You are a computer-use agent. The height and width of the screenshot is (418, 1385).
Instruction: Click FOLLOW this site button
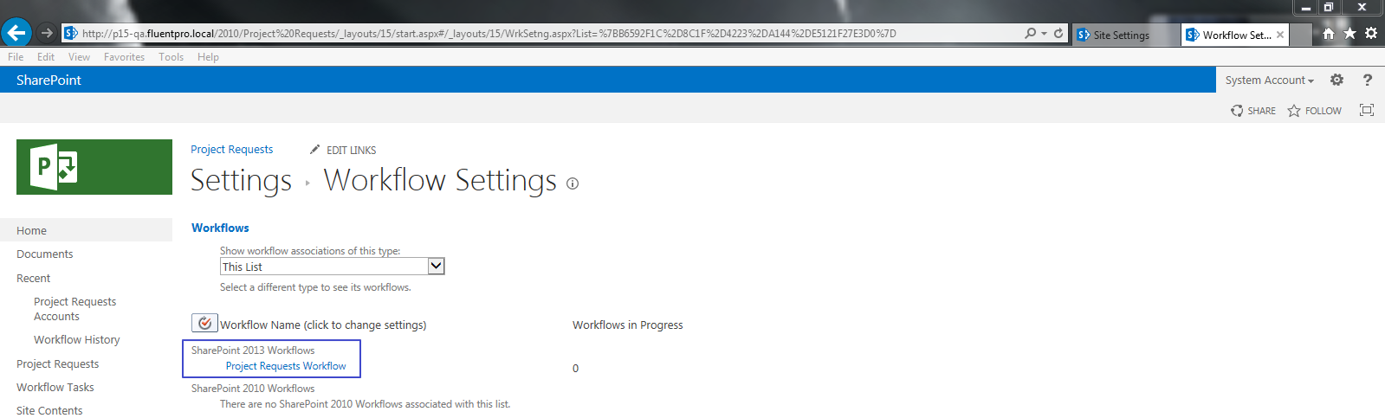[x=1315, y=111]
